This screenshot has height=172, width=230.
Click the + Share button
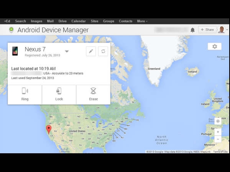click(207, 30)
